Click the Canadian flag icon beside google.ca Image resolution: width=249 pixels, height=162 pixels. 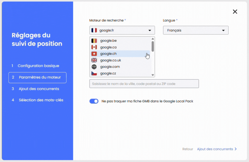click(94, 47)
